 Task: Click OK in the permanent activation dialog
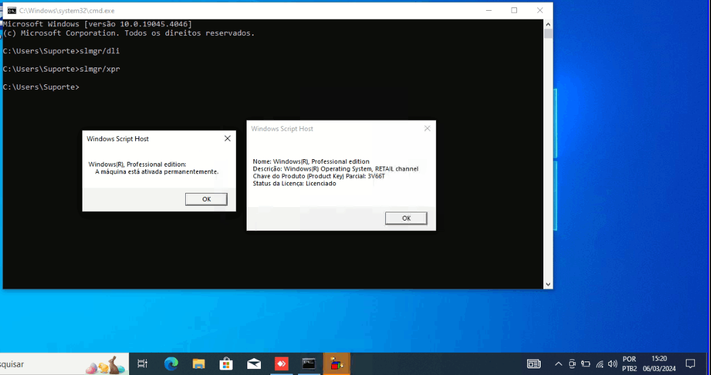click(x=206, y=199)
